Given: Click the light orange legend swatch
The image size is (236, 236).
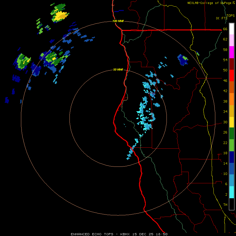Looking at the screenshot, I should [232, 99].
